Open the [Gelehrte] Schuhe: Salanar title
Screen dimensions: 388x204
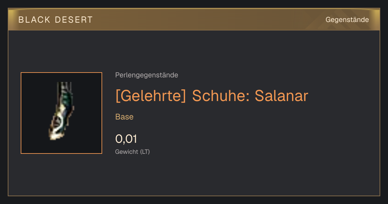tap(212, 96)
